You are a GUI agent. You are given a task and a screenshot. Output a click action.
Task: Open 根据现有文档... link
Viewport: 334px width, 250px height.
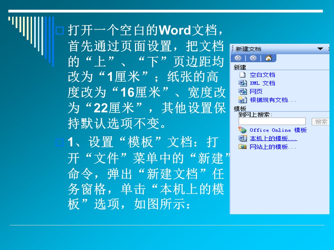[273, 100]
